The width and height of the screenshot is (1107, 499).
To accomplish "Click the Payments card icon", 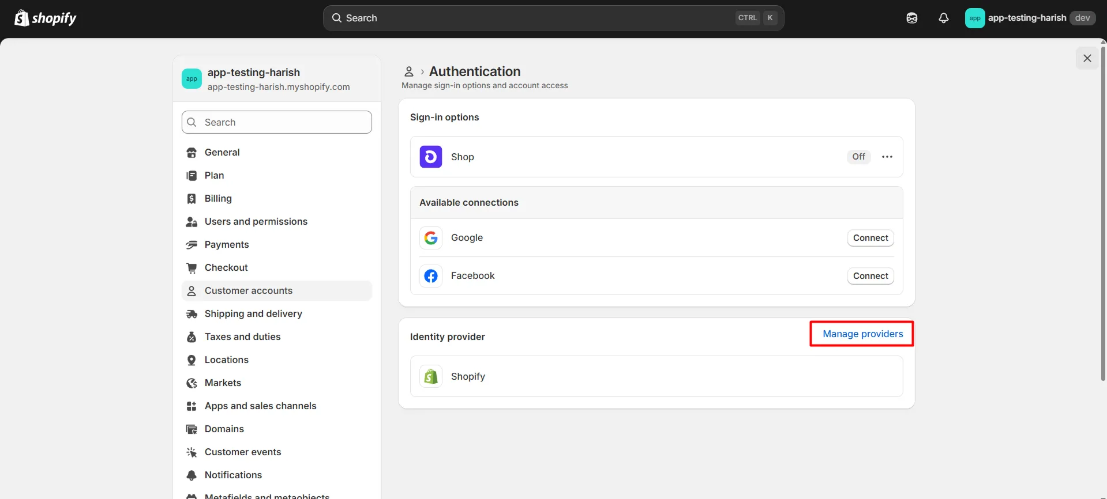I will point(192,245).
